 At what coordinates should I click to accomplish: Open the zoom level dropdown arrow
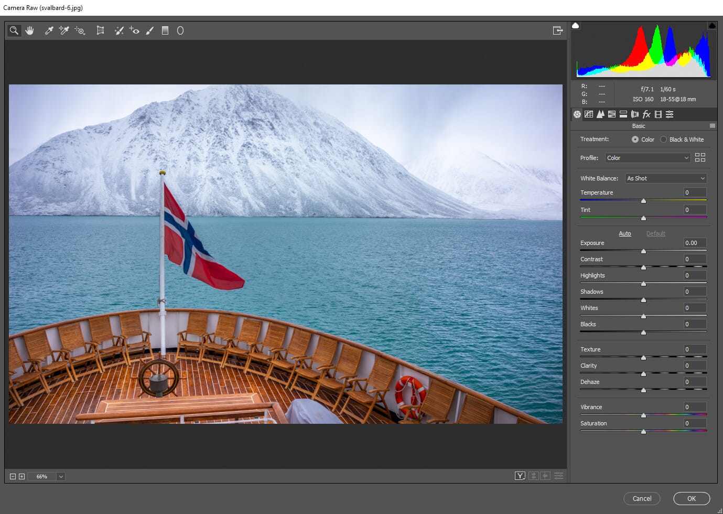pos(61,476)
